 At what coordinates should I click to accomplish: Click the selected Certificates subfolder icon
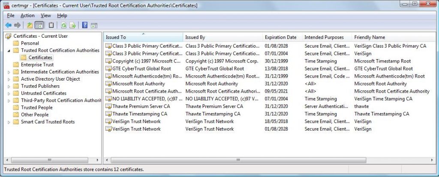coord(24,57)
